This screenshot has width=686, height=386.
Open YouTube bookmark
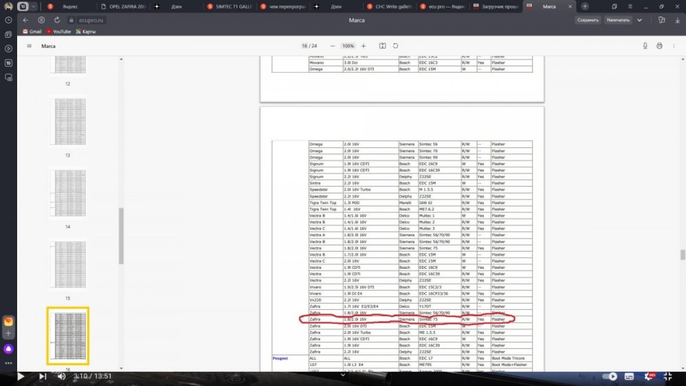(x=58, y=32)
